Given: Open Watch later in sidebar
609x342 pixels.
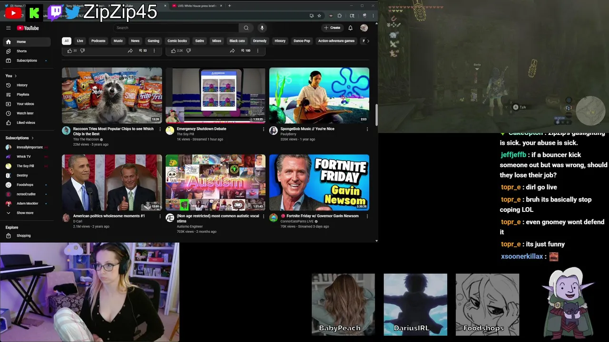Looking at the screenshot, I should click(x=27, y=114).
